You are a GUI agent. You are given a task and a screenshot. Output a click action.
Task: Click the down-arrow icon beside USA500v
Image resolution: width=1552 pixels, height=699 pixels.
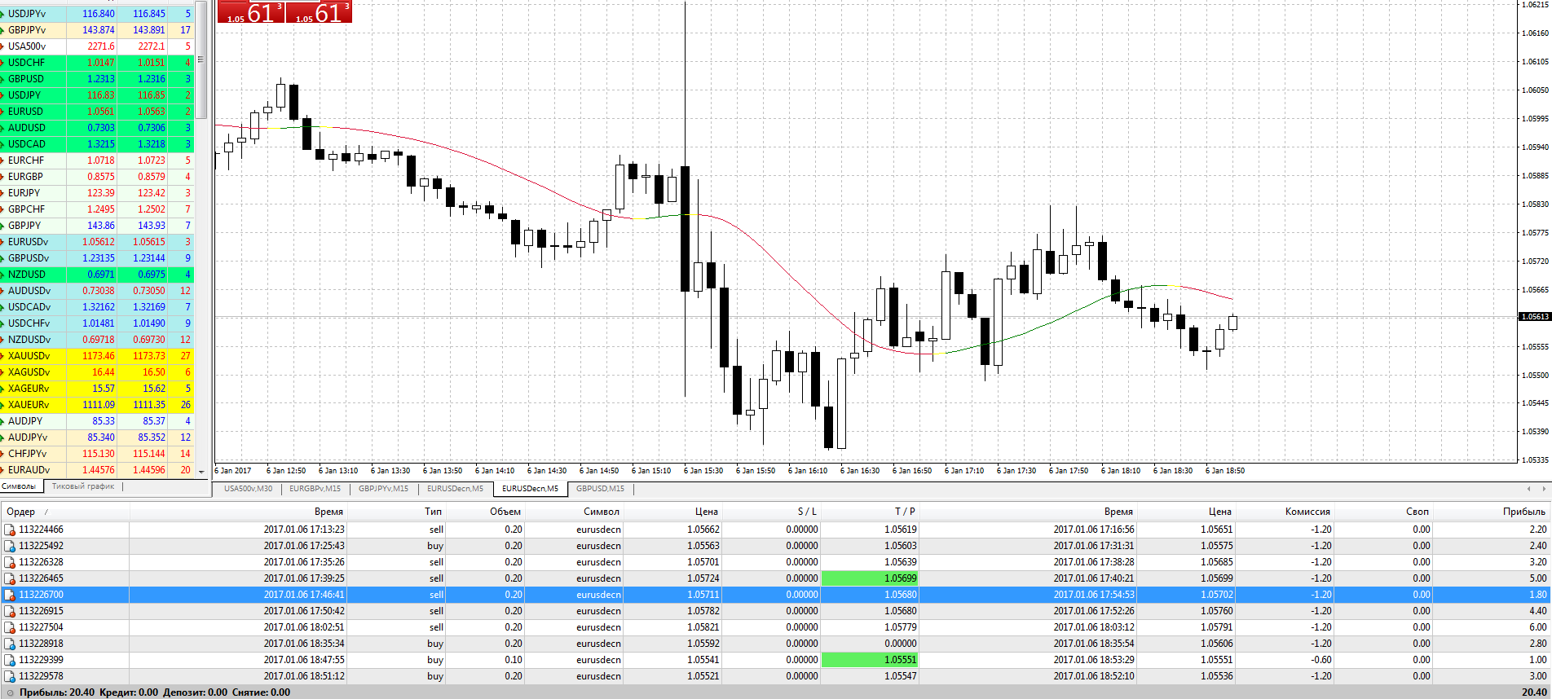[x=2, y=46]
